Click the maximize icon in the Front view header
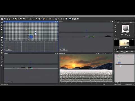The width and height of the screenshot is (135, 101). pyautogui.click(x=57, y=53)
